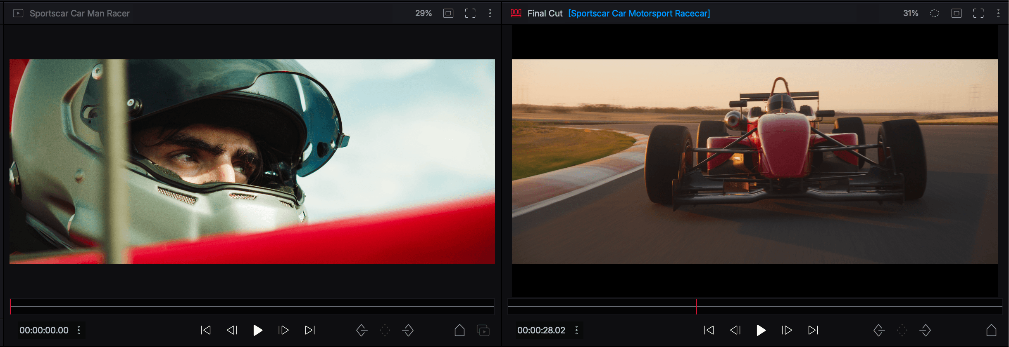Click the home-shaped marker icon in timeline viewer
This screenshot has width=1009, height=347.
991,330
